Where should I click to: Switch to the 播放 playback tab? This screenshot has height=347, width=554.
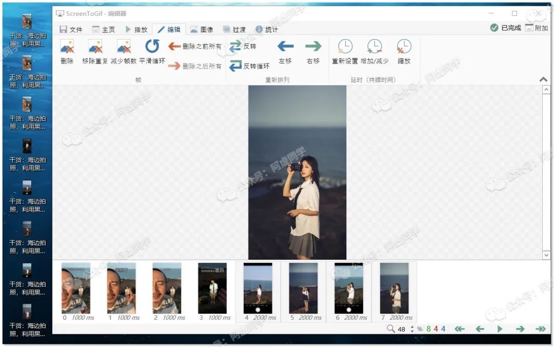(x=136, y=29)
